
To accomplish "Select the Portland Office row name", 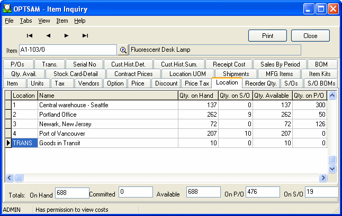I will coord(57,115).
